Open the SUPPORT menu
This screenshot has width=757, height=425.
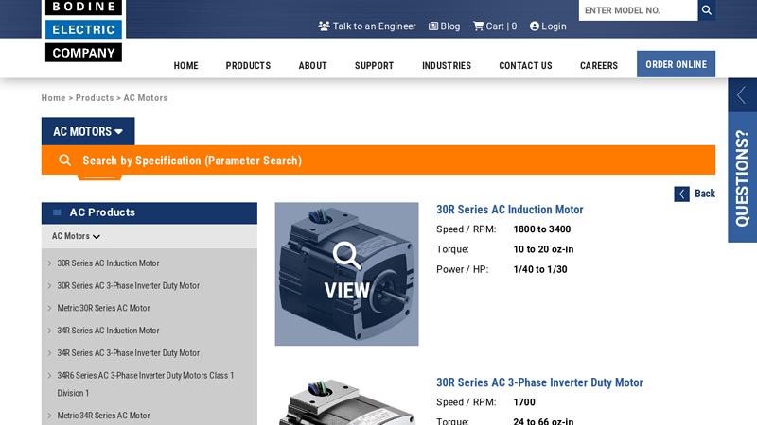click(374, 65)
